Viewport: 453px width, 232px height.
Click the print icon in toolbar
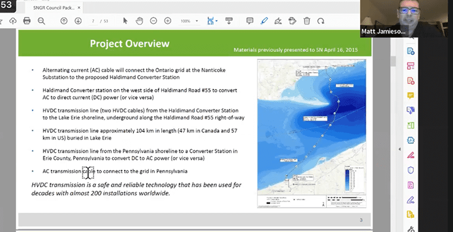(27, 21)
